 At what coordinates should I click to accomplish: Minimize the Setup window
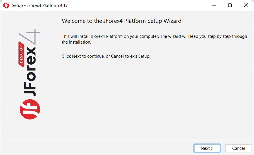tap(214, 5)
